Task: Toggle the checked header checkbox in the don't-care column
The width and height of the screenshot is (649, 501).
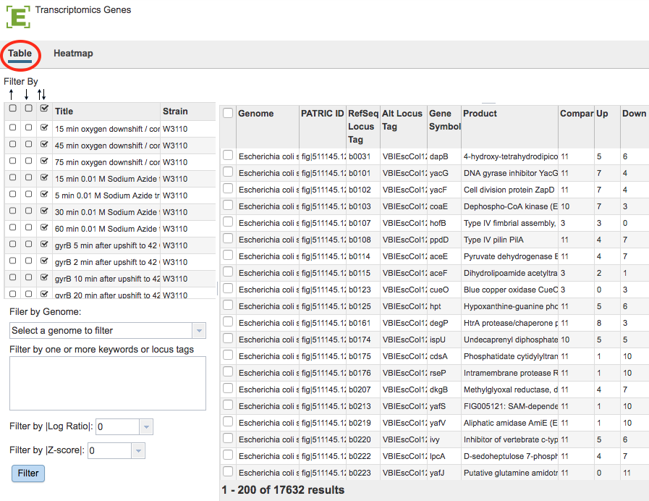Action: point(44,109)
